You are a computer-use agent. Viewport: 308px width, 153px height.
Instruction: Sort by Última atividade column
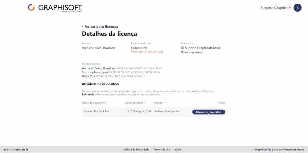135,103
